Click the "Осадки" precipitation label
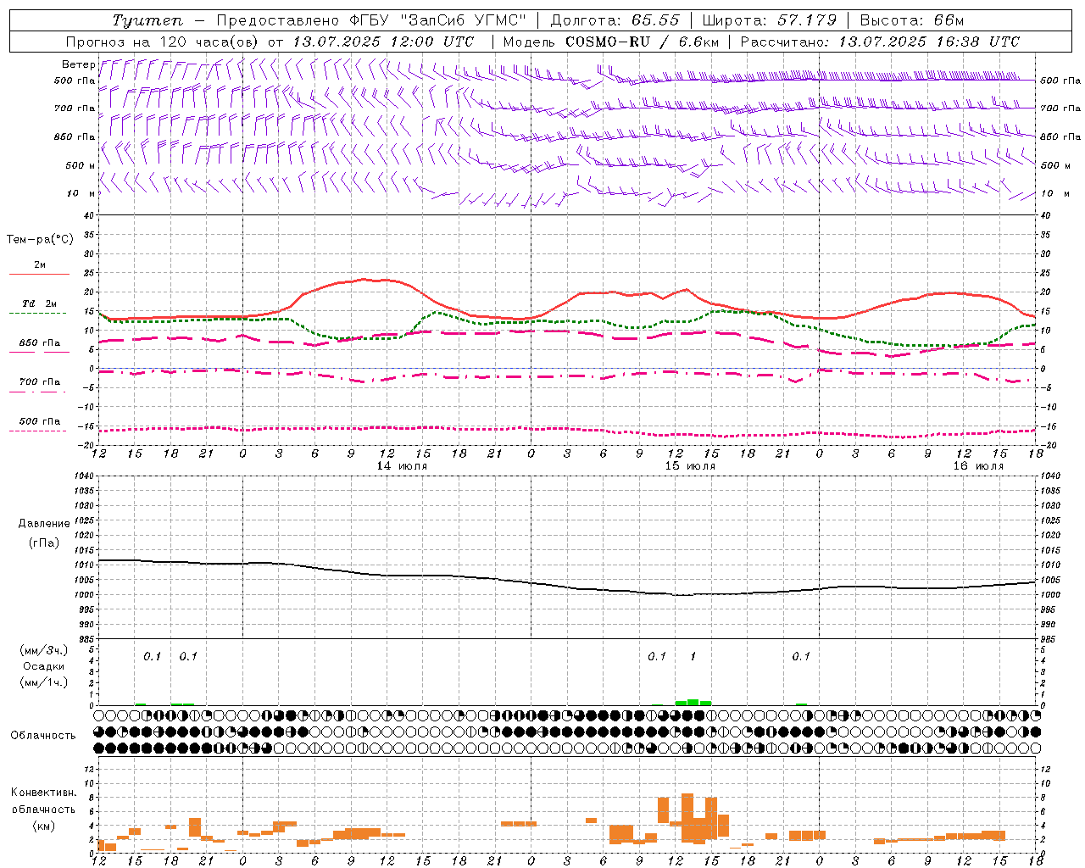 click(44, 666)
